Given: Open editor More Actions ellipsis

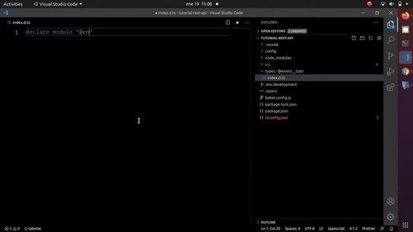Looking at the screenshot, I should coord(247,23).
